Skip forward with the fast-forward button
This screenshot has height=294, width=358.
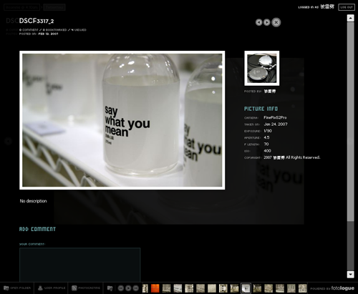click(x=135, y=288)
